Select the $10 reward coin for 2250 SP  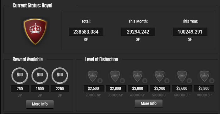[x=60, y=76]
